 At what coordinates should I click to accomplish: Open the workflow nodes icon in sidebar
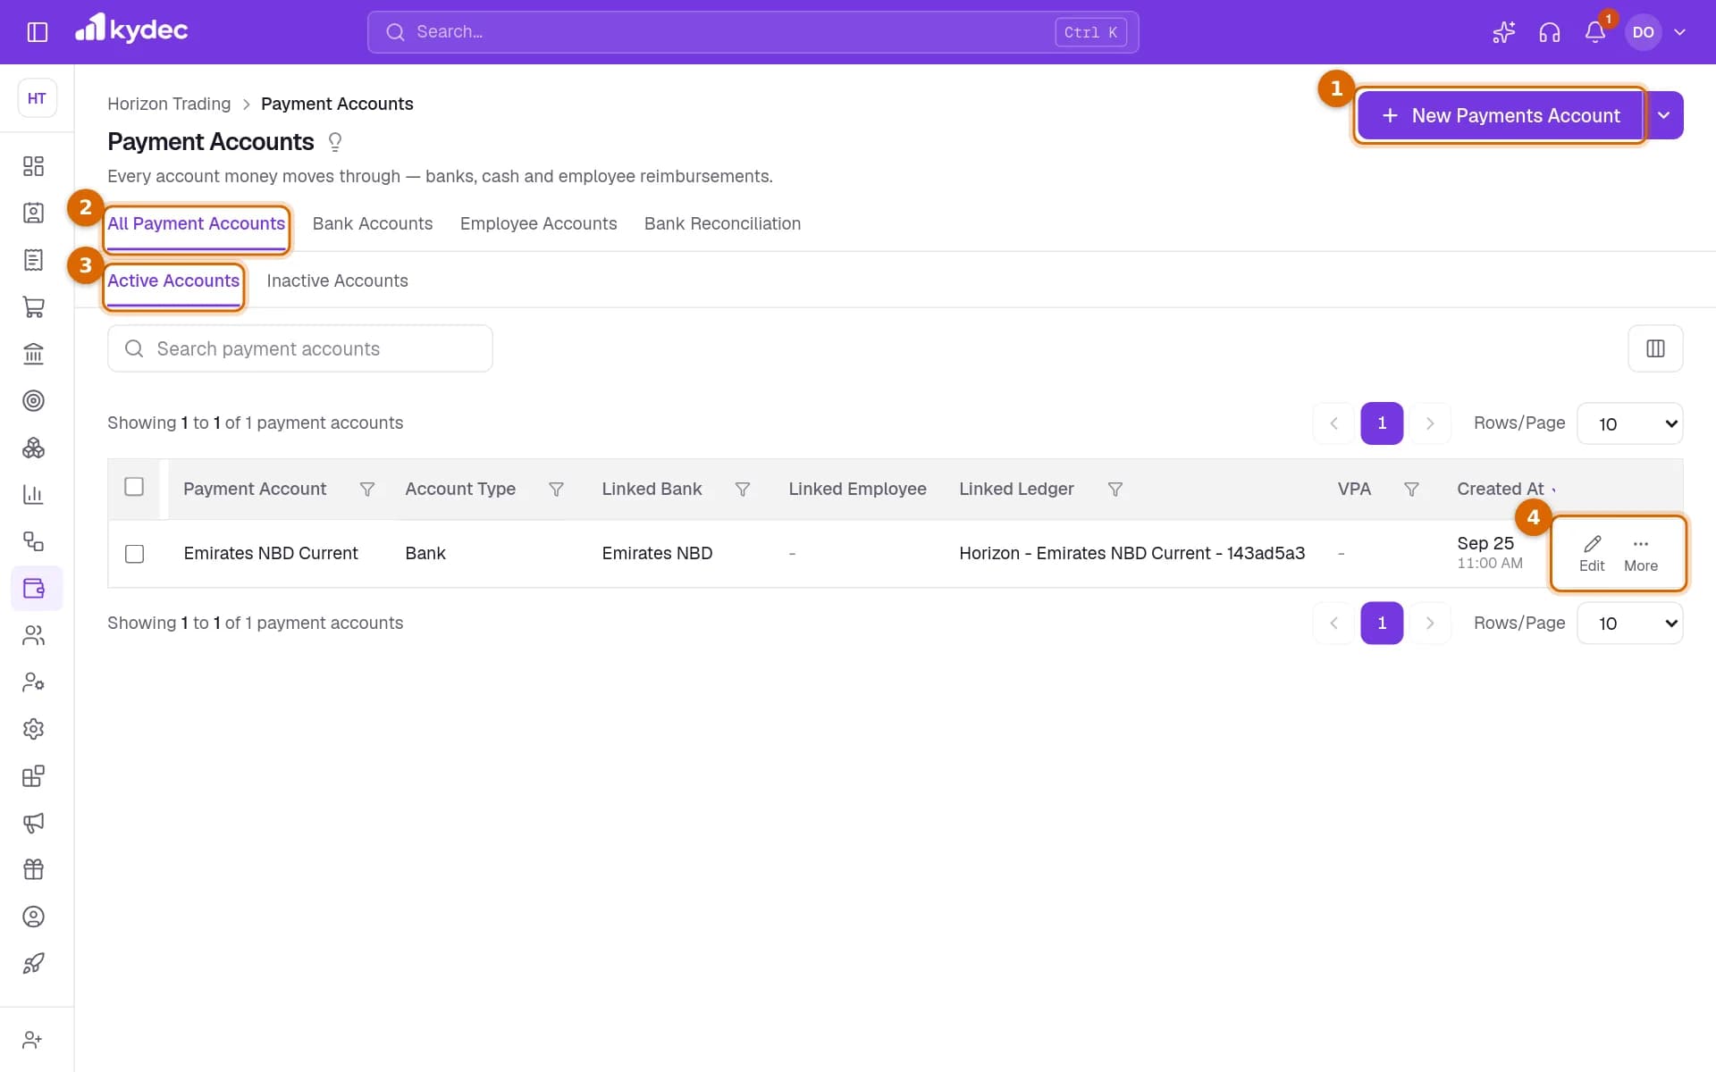[x=33, y=541]
